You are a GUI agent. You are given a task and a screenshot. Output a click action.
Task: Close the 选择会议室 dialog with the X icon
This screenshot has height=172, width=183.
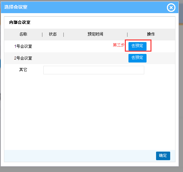click(171, 8)
